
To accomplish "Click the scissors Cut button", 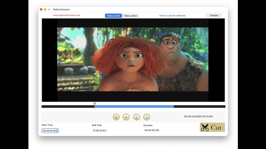I will click(x=212, y=127).
